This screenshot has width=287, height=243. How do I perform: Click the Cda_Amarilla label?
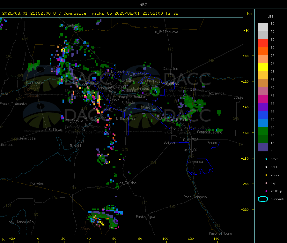point(24,138)
